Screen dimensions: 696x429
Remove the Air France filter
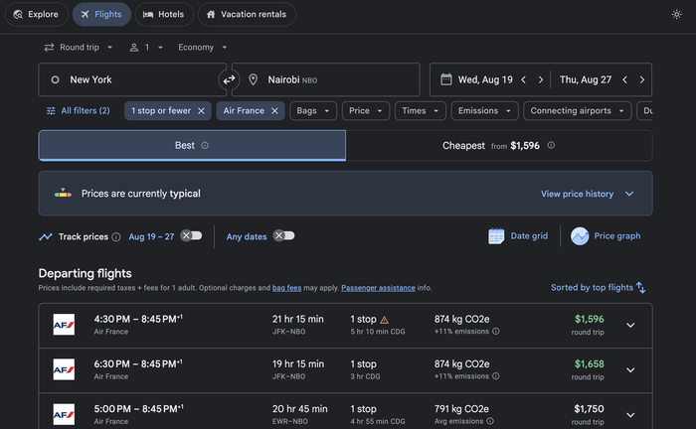pos(274,111)
